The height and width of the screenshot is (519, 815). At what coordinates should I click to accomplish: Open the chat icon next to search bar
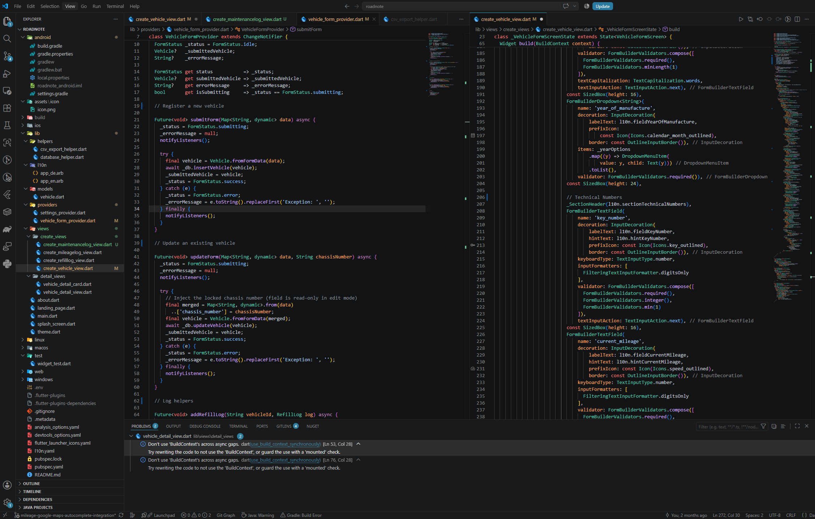point(566,6)
